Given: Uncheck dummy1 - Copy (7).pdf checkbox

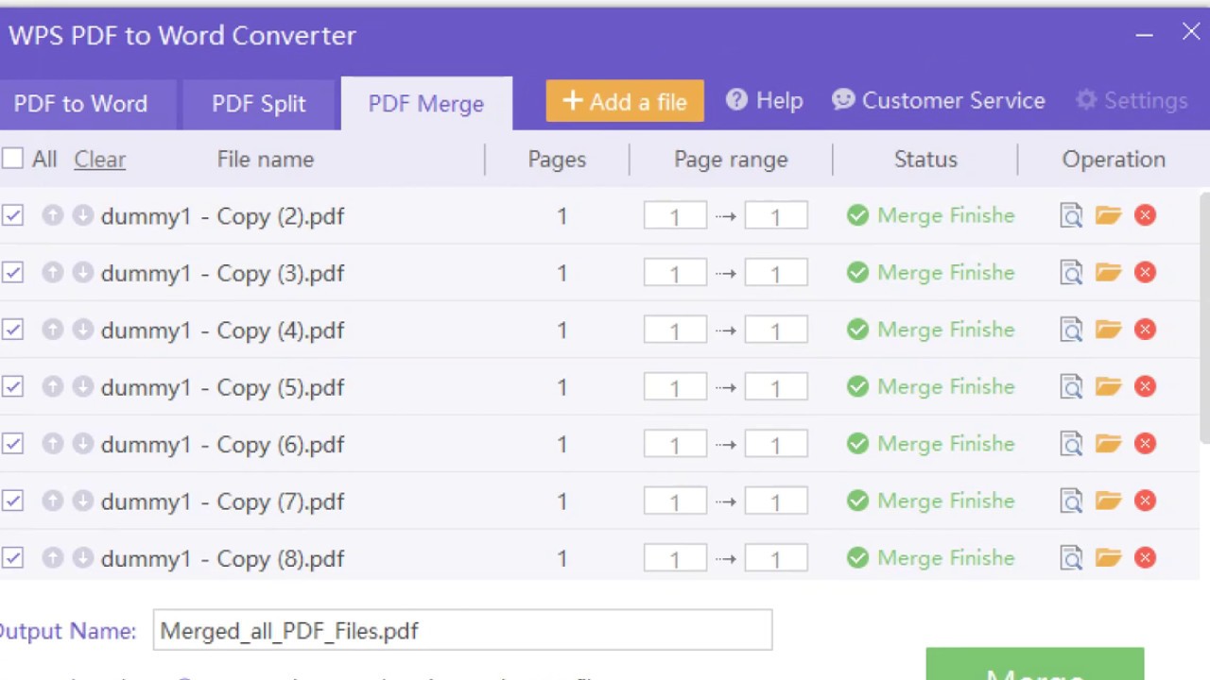Looking at the screenshot, I should point(12,501).
